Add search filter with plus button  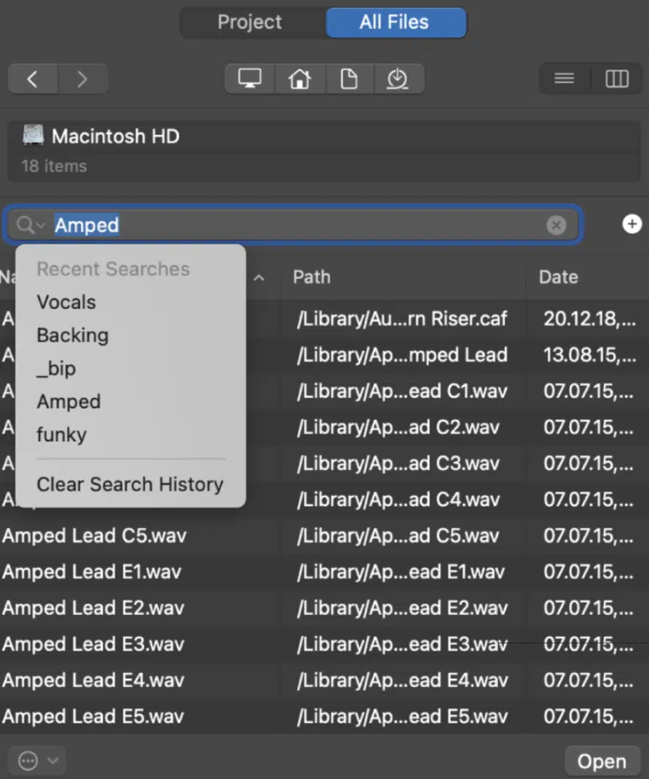click(632, 224)
